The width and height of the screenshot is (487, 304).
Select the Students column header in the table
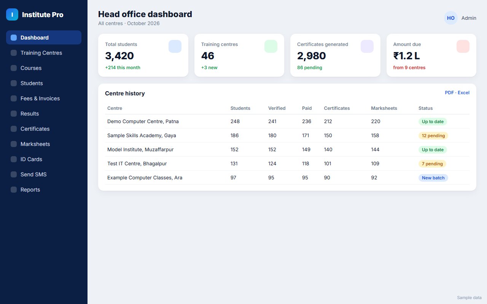240,108
